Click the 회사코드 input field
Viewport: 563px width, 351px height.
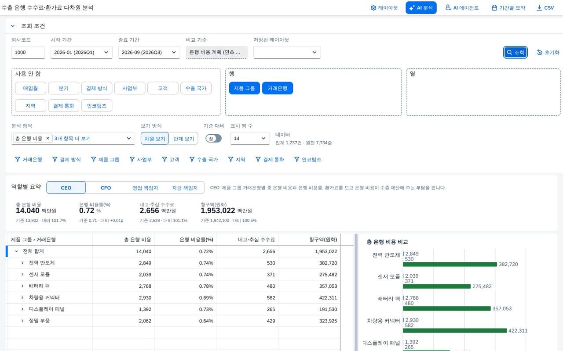tap(28, 52)
